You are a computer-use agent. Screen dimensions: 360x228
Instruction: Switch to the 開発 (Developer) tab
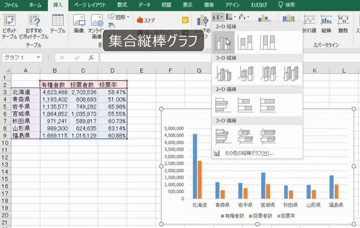coord(209,5)
